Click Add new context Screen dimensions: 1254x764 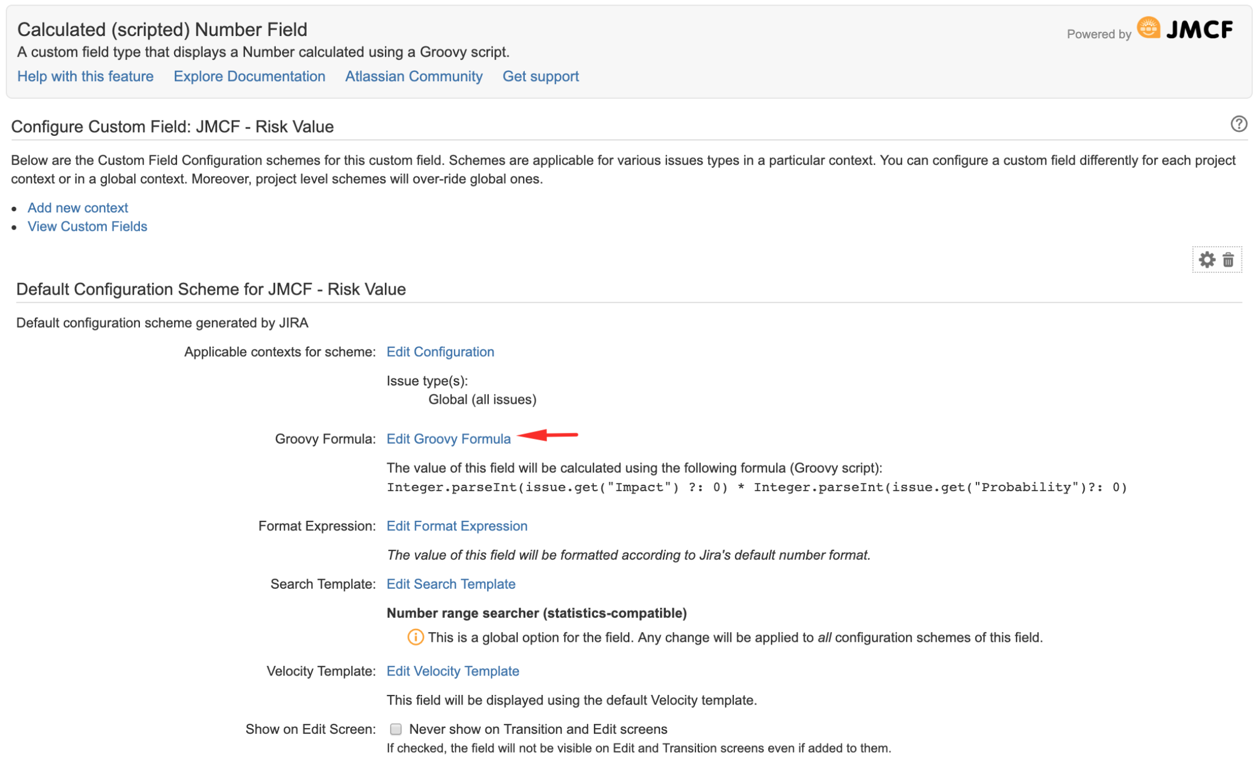(x=78, y=208)
